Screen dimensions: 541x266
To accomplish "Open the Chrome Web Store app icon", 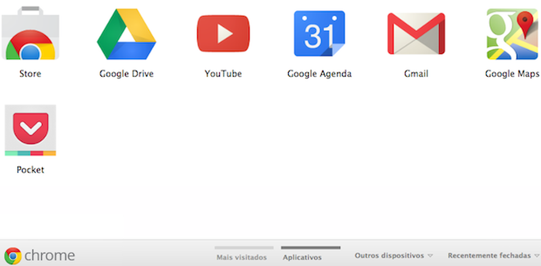I will pos(30,33).
